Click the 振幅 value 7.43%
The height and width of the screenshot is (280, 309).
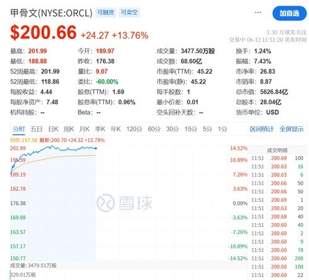[x=263, y=61]
